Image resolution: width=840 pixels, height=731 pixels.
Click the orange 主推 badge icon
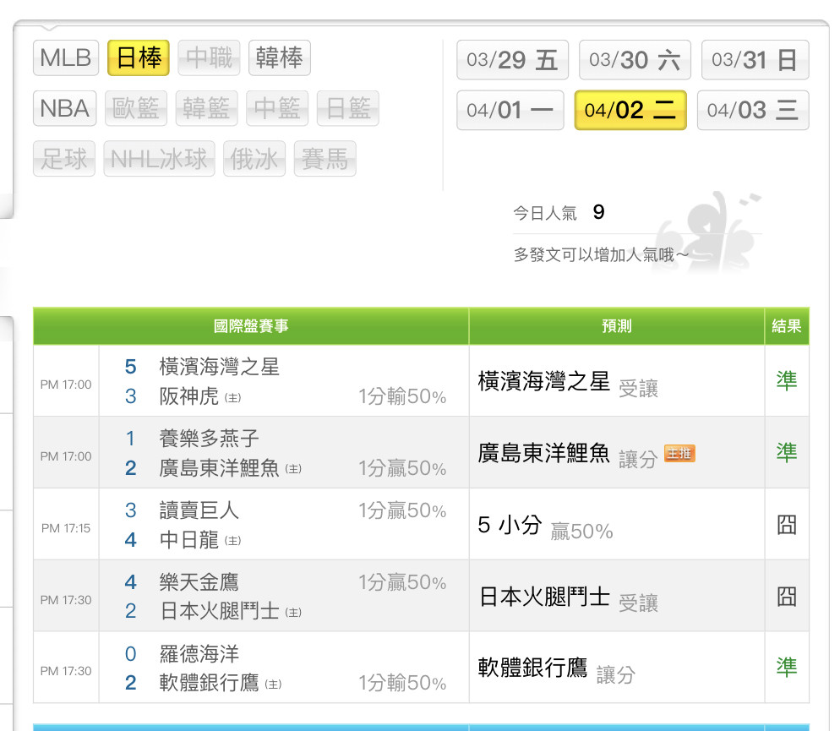679,454
